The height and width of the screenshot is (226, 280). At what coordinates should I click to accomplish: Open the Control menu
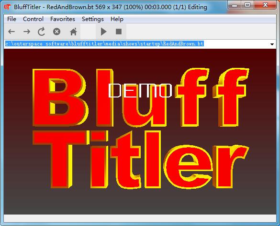click(x=33, y=19)
